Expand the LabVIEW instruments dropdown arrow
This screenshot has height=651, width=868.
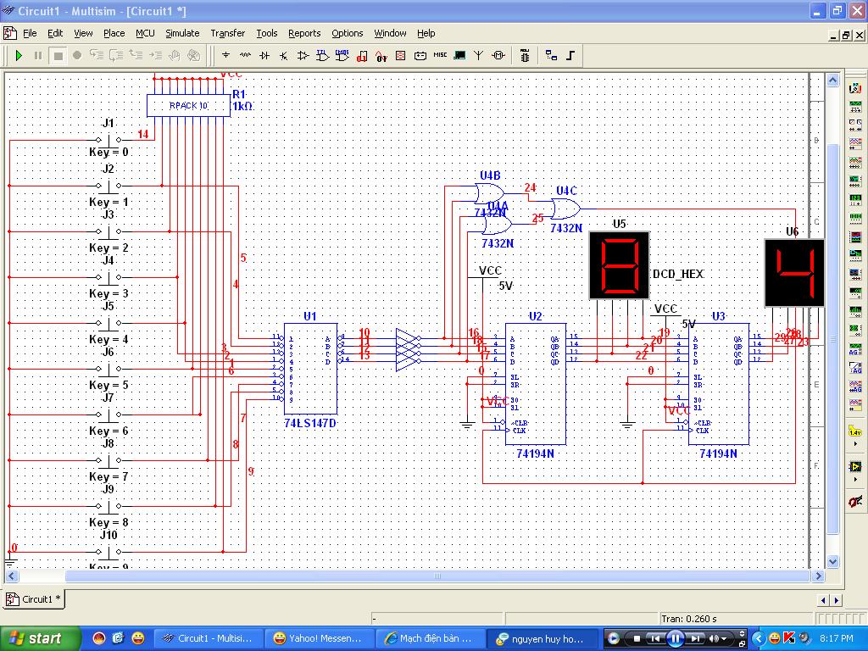point(855,481)
